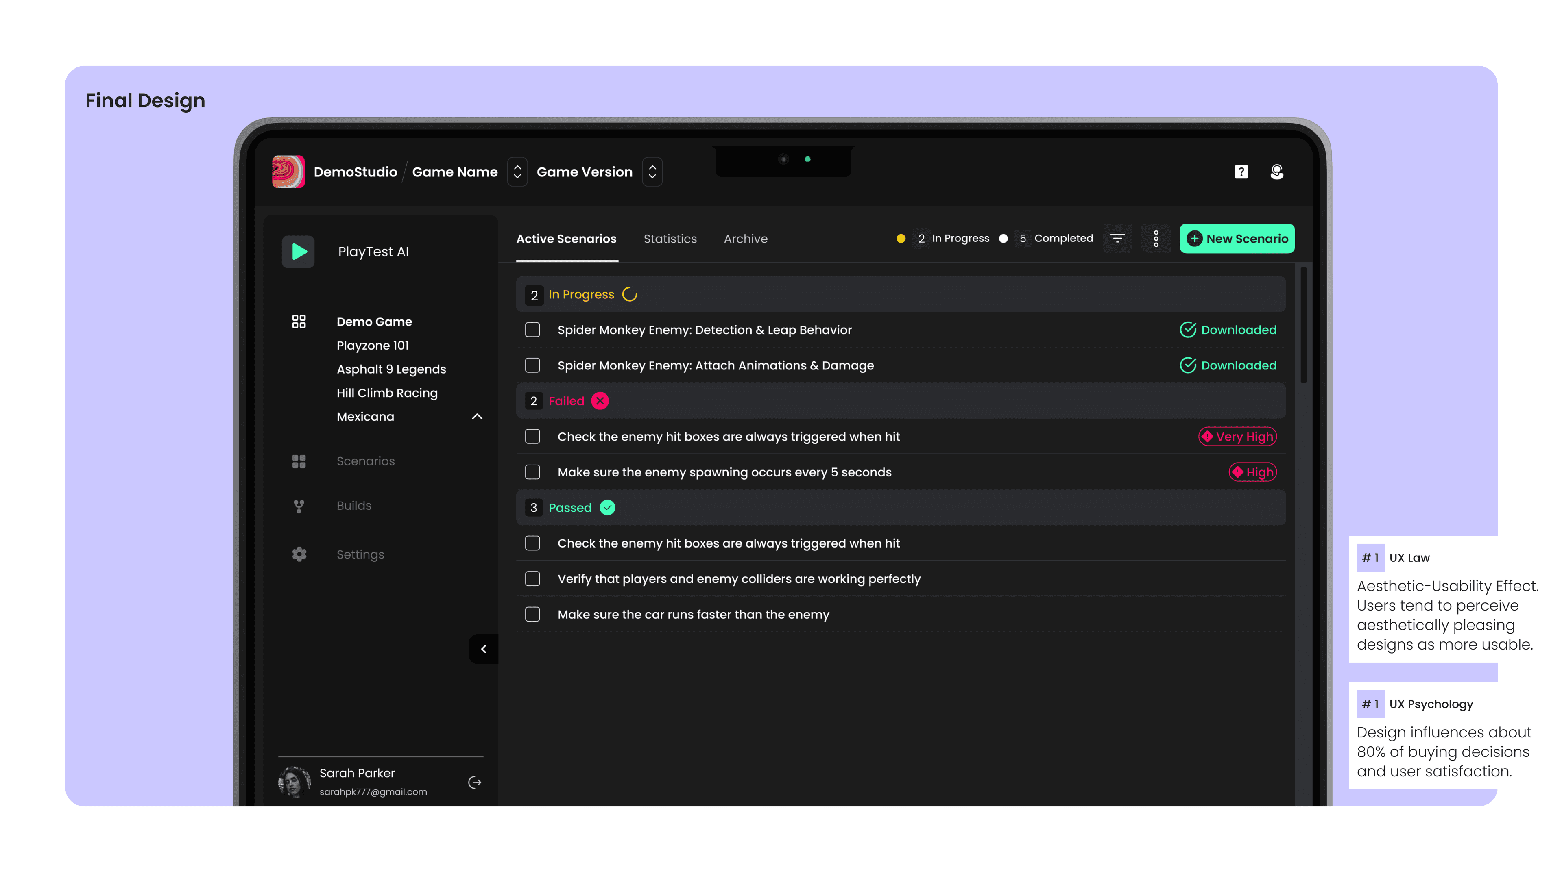
Task: Check the car runs faster than enemy checkbox
Action: coord(532,615)
